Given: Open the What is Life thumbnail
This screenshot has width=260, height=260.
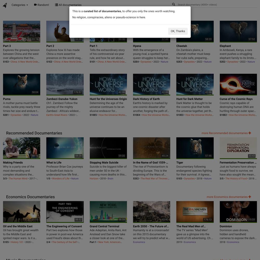Looking at the screenshot, I should coord(65,148).
